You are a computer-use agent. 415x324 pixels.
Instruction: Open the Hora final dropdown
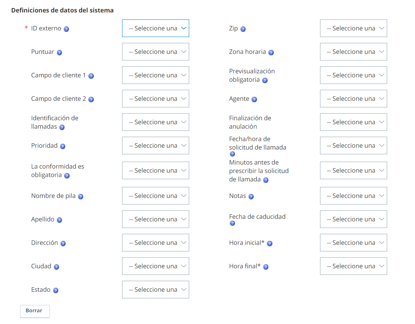pos(354,266)
